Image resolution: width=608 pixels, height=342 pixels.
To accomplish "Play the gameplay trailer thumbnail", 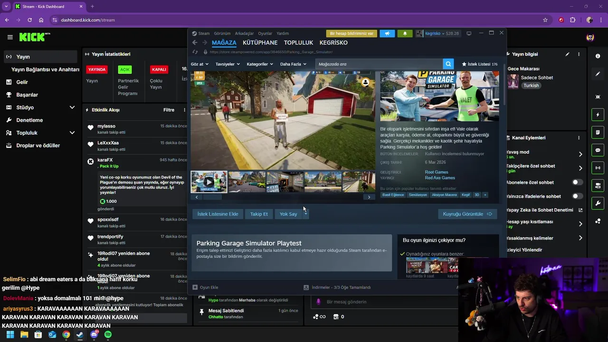I will tap(209, 181).
